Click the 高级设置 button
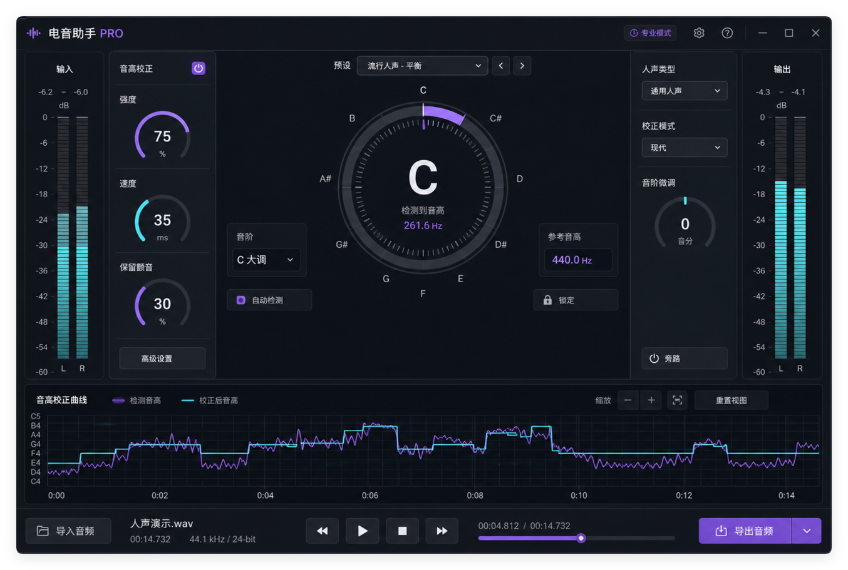 (x=162, y=359)
